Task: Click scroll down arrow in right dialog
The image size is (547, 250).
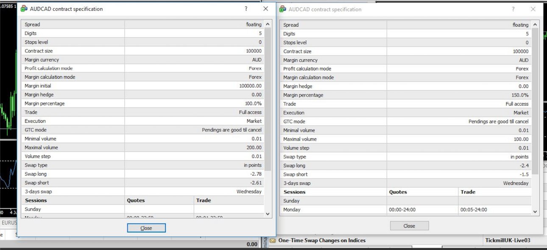Action: point(535,211)
